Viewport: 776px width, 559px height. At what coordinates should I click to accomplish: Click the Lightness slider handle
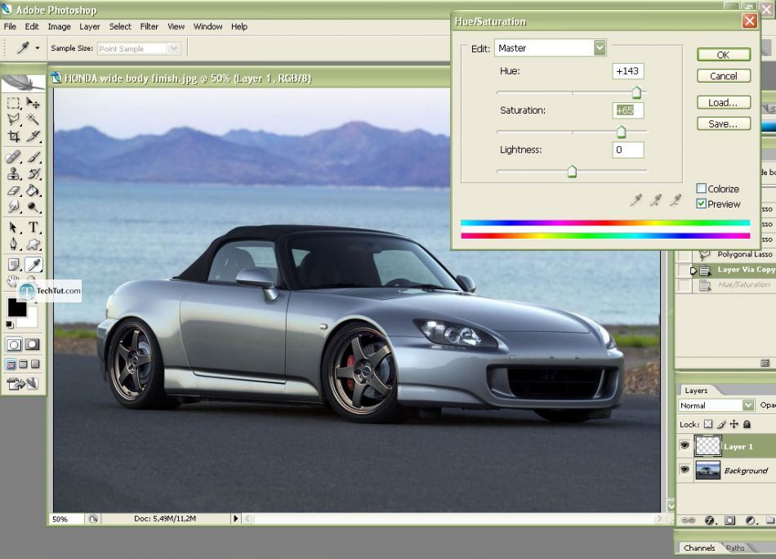click(x=572, y=172)
